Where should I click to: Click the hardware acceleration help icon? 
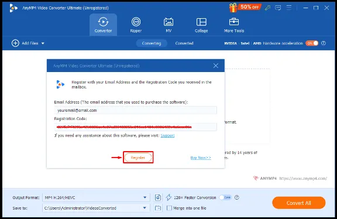[x=324, y=43]
